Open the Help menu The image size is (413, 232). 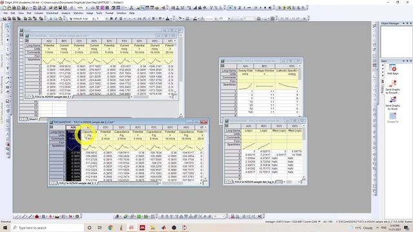[132, 13]
